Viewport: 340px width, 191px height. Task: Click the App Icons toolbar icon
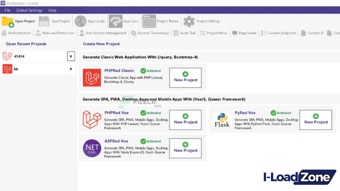(116, 21)
